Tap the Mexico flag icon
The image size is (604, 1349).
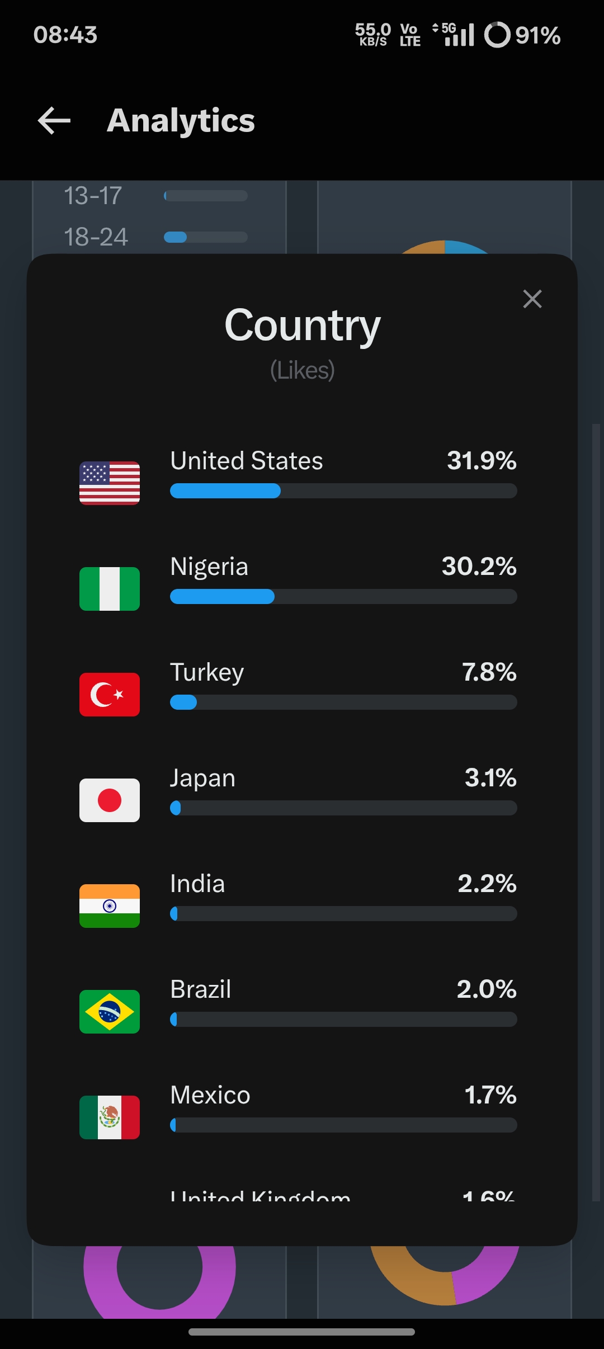pyautogui.click(x=110, y=1117)
